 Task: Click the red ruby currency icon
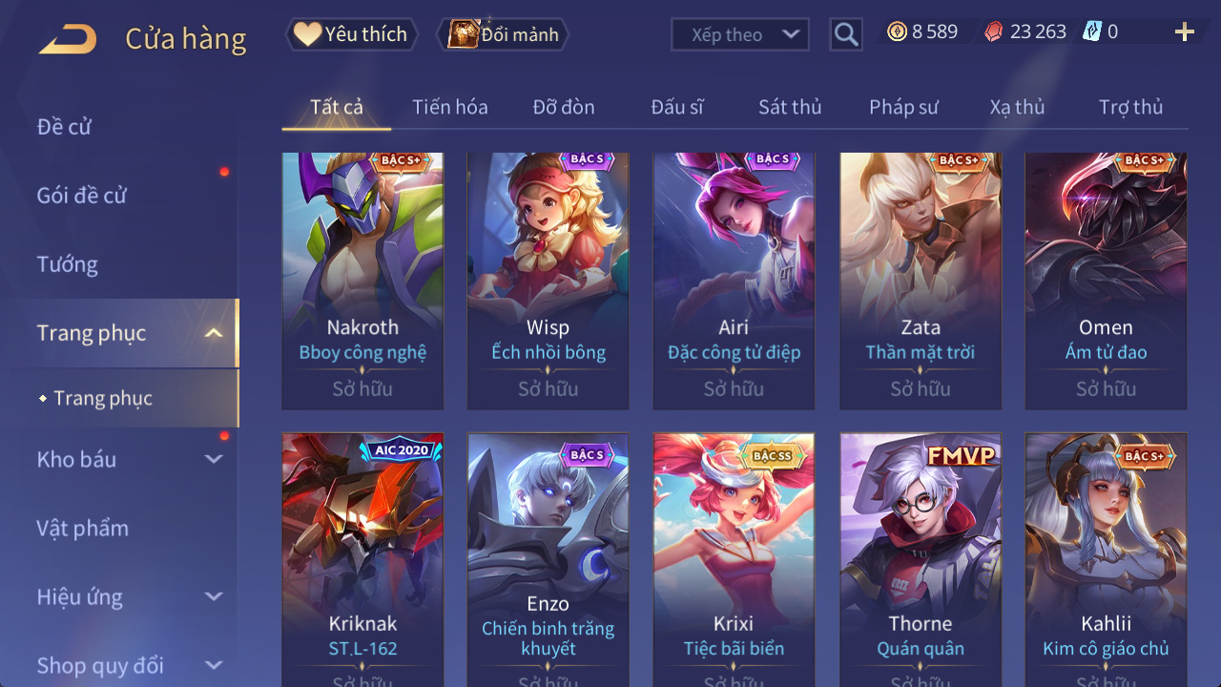(x=994, y=31)
